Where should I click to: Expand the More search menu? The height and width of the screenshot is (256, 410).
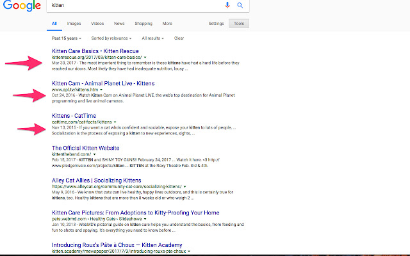167,24
